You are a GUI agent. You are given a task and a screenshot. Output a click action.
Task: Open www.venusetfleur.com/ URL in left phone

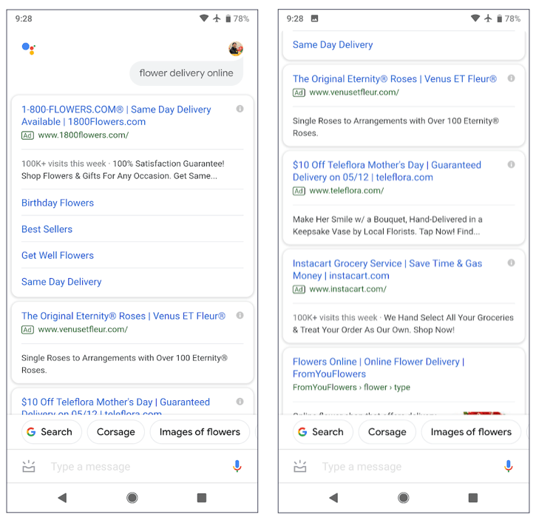(x=83, y=329)
